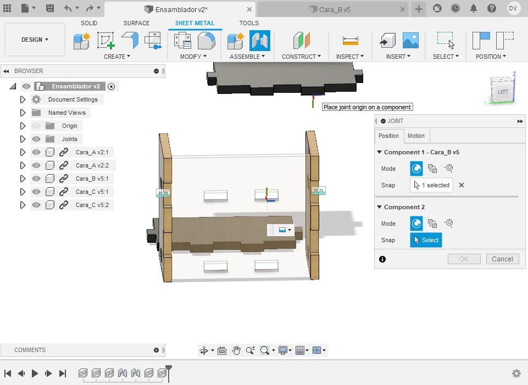Click the Orbit navigation tool

204,350
